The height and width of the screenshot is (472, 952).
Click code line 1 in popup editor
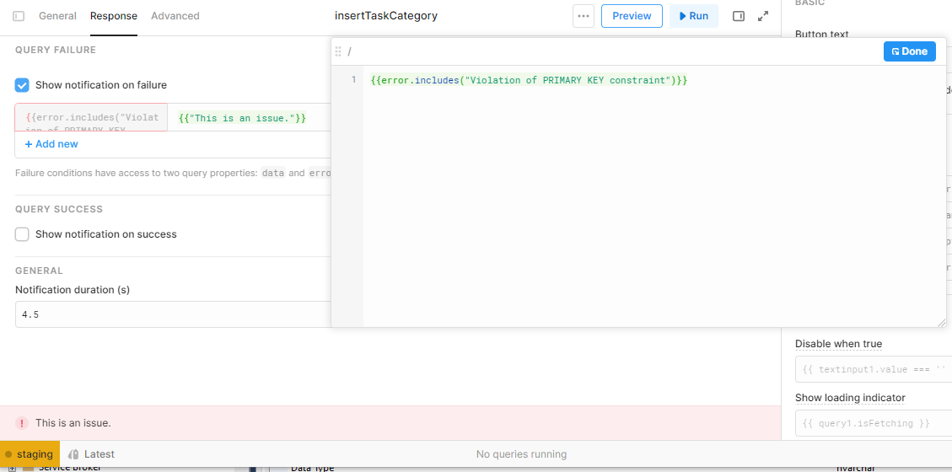[x=529, y=80]
